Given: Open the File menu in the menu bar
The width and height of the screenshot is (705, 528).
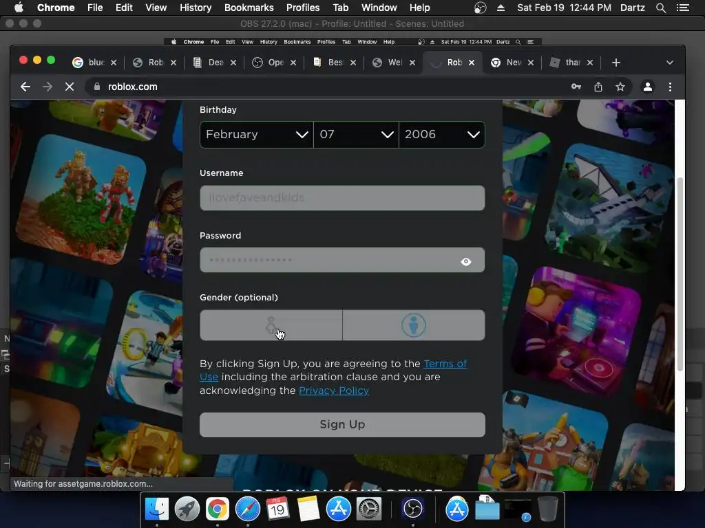Looking at the screenshot, I should click(x=95, y=8).
